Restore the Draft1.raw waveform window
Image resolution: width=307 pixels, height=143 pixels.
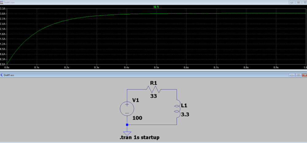[x=298, y=2]
